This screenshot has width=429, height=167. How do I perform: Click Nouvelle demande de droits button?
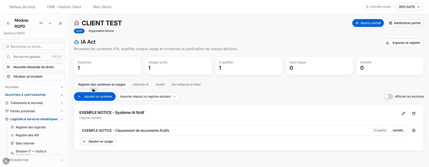34,67
